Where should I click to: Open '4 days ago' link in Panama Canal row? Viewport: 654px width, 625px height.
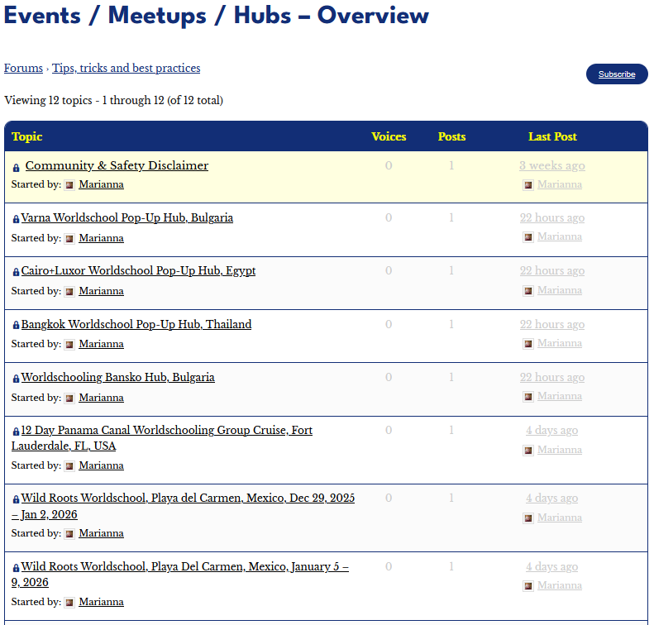point(552,430)
